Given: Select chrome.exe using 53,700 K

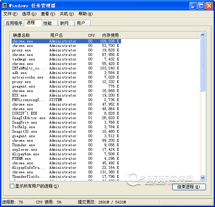Looking at the screenshot, I should point(66,45).
